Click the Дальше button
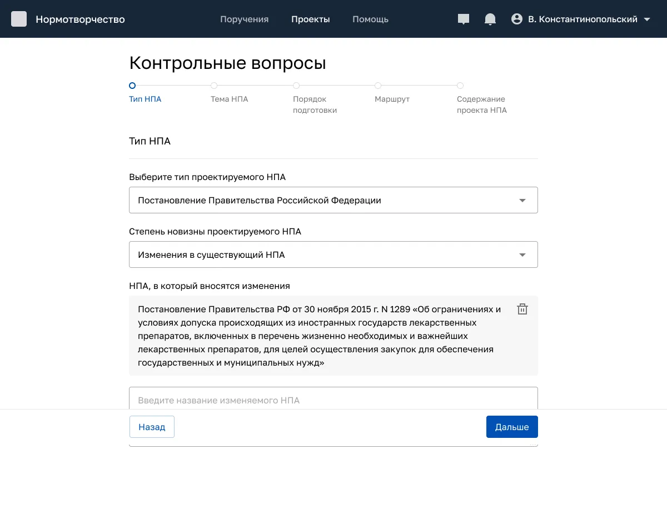667x509 pixels. click(512, 427)
